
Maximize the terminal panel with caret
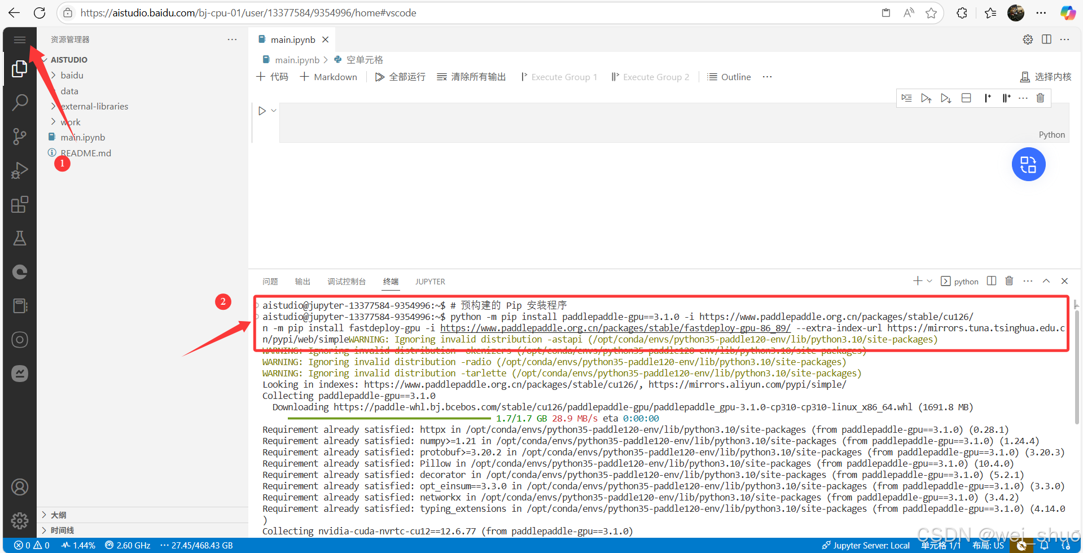pos(1046,281)
